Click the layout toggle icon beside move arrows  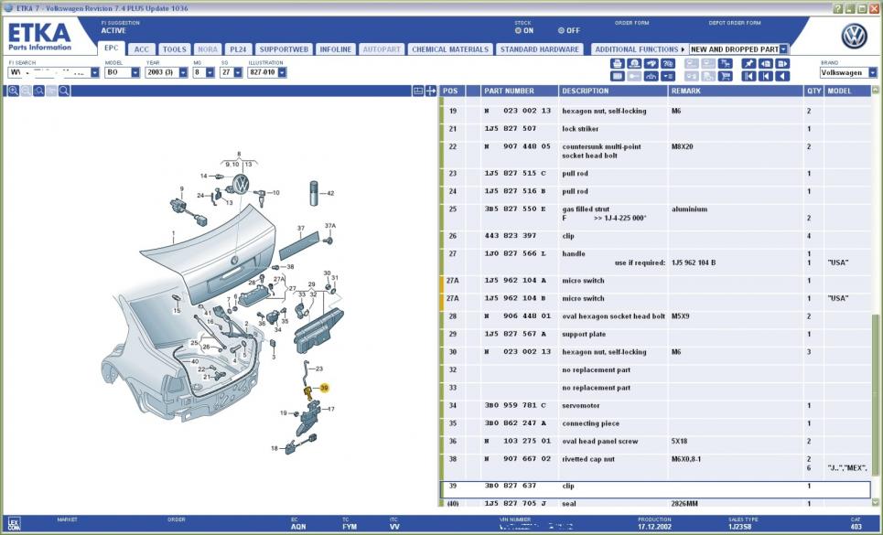pyautogui.click(x=418, y=91)
